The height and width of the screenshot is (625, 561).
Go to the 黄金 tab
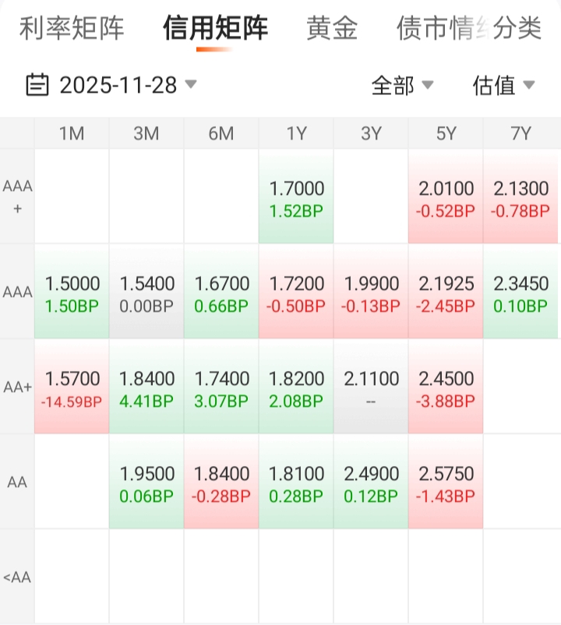pos(332,29)
